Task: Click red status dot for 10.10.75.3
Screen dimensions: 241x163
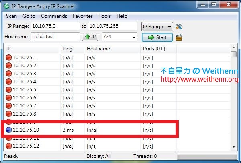Action: coord(8,74)
